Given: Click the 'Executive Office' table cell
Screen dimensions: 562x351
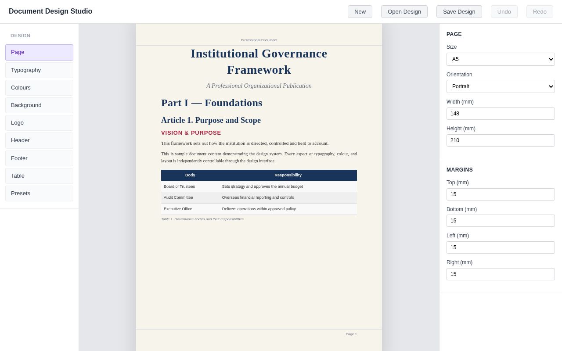Looking at the screenshot, I should pos(190,209).
